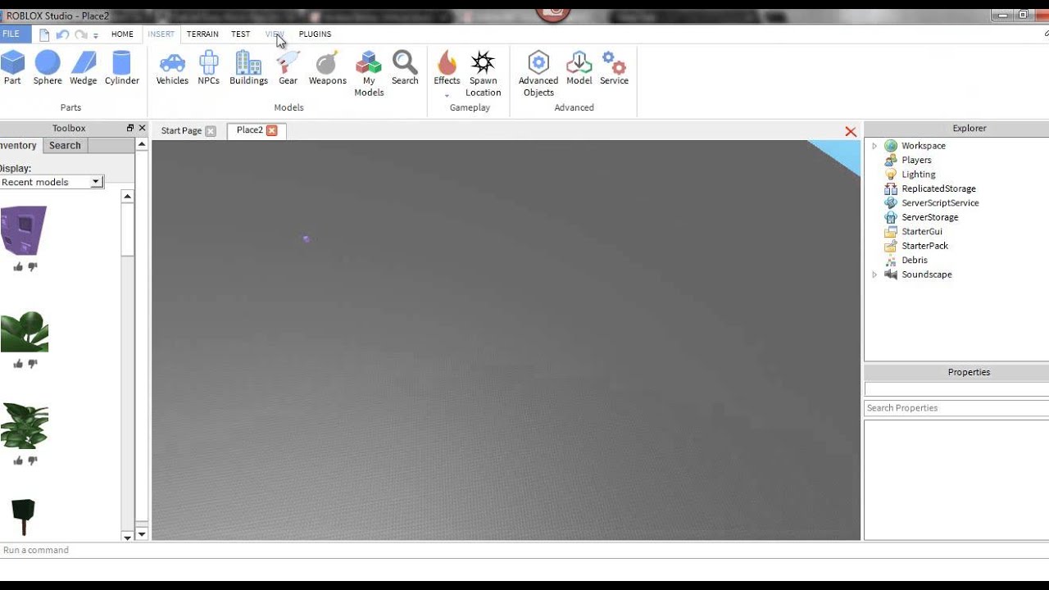Close the Start Page tab

211,131
